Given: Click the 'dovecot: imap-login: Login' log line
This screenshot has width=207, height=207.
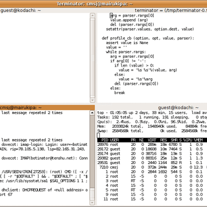Looking at the screenshot, I should point(45,145).
